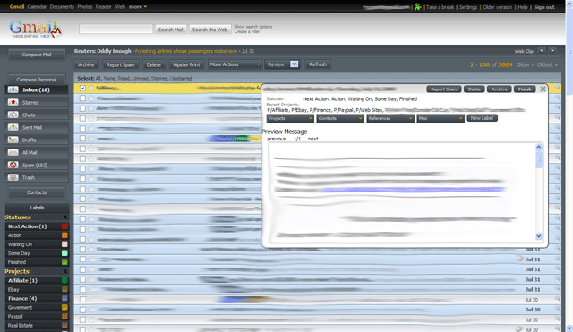This screenshot has width=573, height=332.
Task: Open the Starred folder icon
Action: coord(13,102)
